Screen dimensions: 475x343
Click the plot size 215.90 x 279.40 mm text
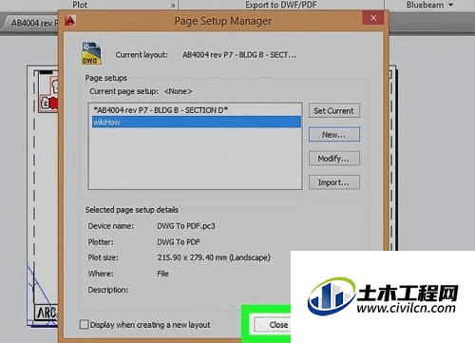point(214,257)
